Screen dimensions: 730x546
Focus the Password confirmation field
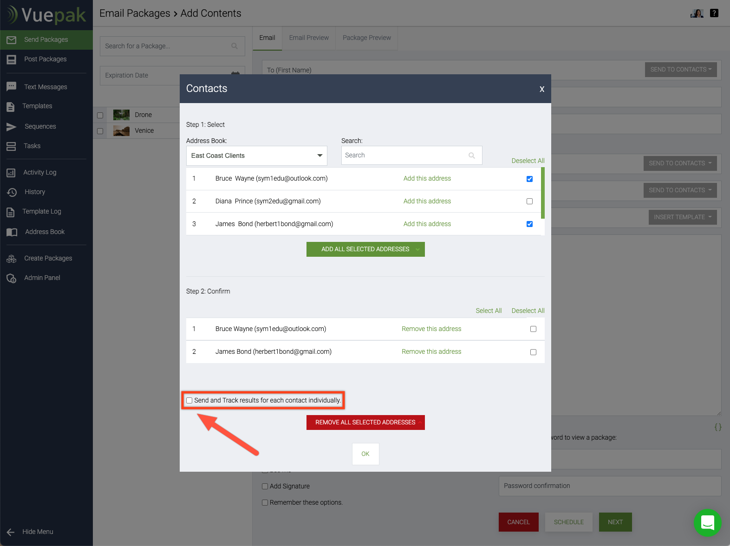(610, 486)
